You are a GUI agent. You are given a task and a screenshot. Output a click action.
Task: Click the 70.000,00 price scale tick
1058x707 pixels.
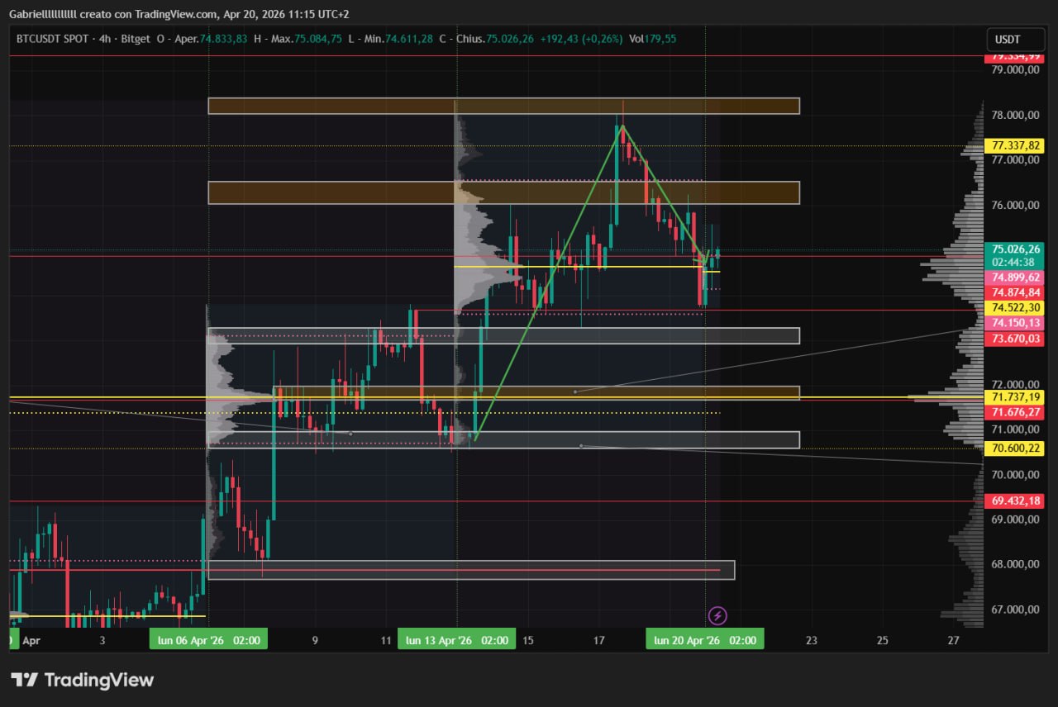pos(1014,474)
